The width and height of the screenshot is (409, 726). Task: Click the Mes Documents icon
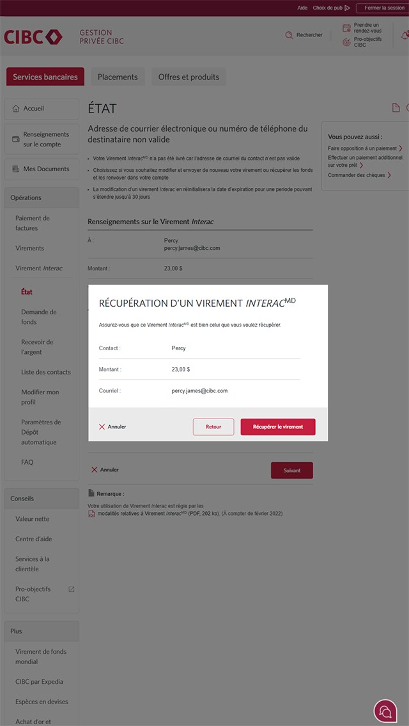click(x=16, y=169)
